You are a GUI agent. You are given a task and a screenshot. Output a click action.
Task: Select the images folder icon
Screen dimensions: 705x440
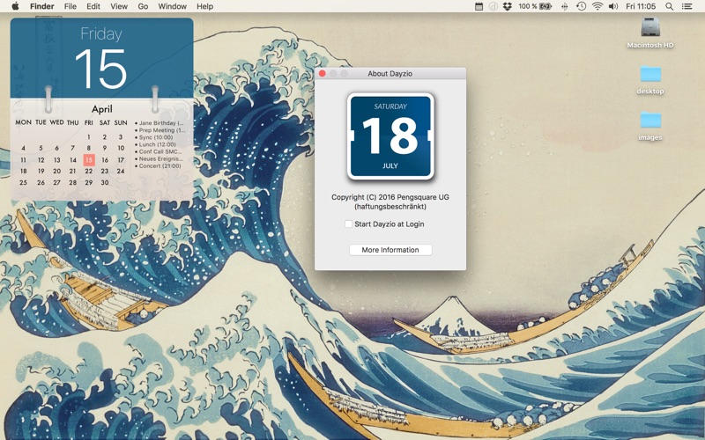pos(650,121)
